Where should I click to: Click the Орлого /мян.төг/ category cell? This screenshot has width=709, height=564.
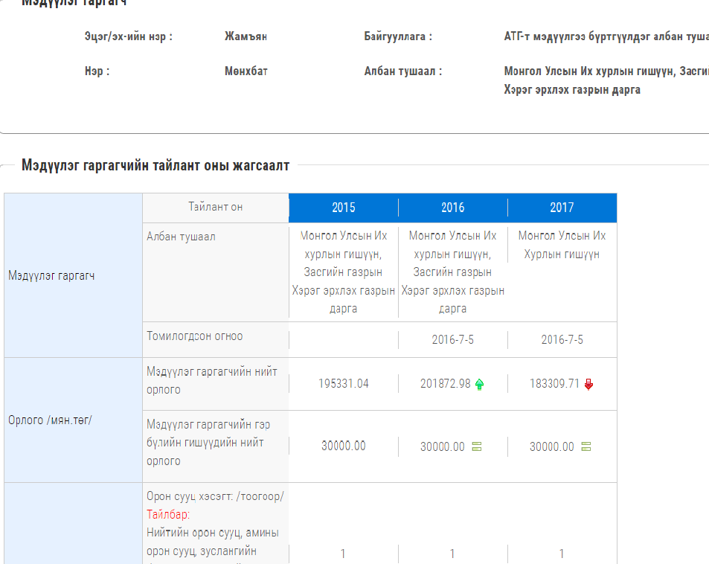(50, 420)
